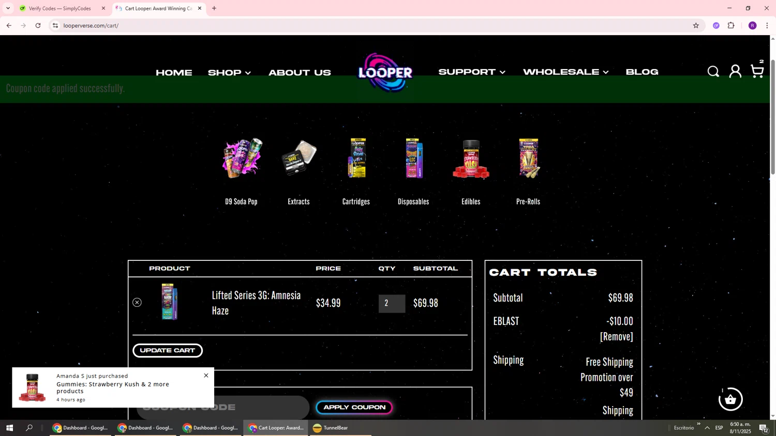Go back in browser history
The height and width of the screenshot is (436, 776).
click(9, 25)
